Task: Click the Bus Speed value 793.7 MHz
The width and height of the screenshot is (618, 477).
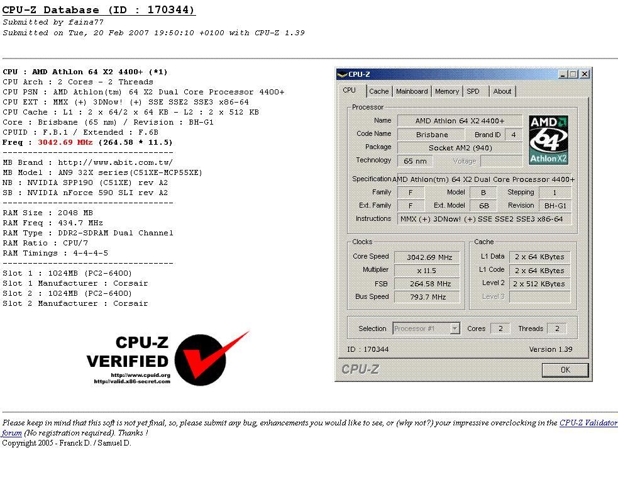Action: coord(427,296)
